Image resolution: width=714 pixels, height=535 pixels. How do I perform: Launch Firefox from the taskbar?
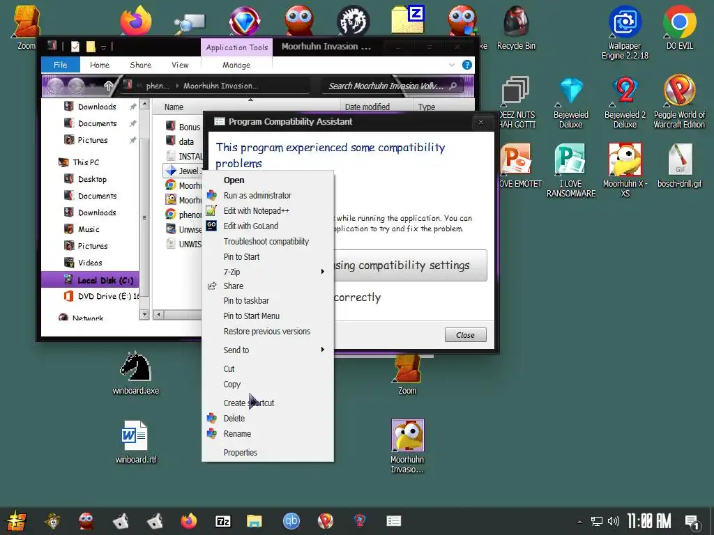point(188,521)
